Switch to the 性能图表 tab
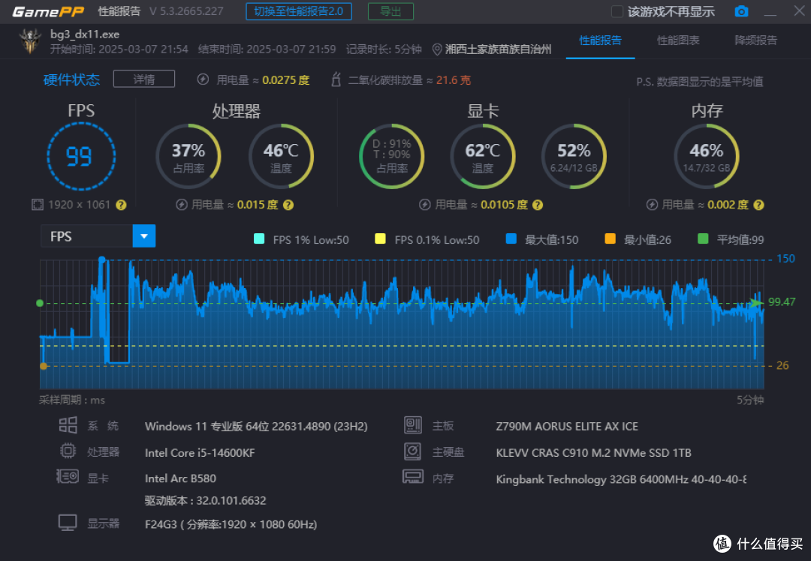This screenshot has width=811, height=561. (x=678, y=40)
